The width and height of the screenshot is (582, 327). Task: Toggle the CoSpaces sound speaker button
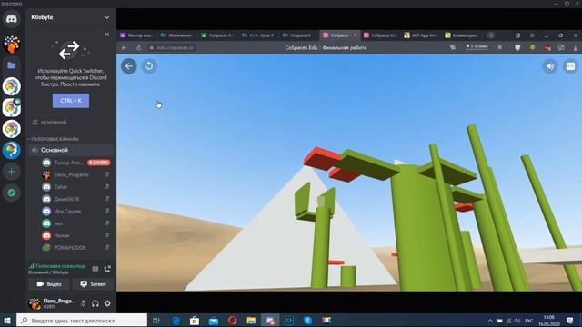(550, 66)
